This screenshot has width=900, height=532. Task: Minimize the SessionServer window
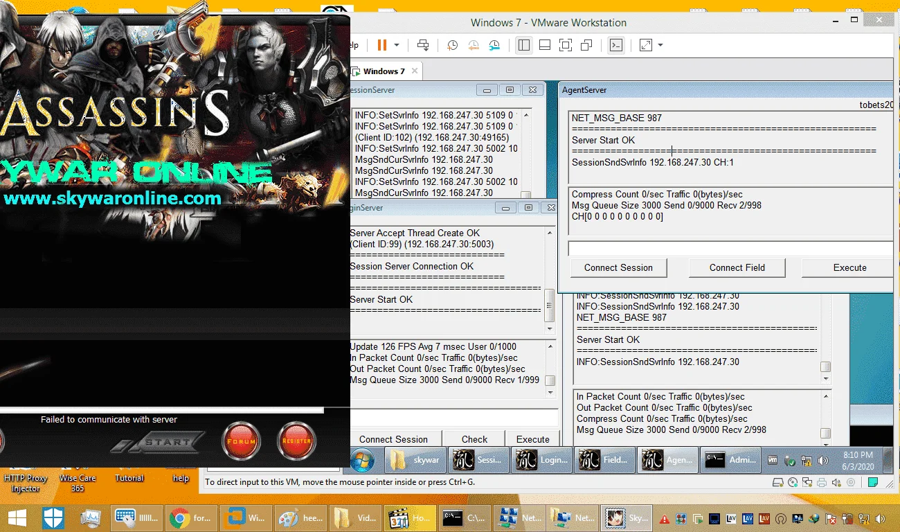point(487,90)
